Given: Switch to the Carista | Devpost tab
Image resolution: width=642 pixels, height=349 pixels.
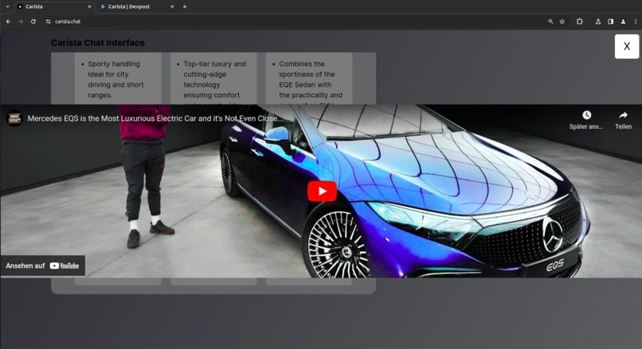Looking at the screenshot, I should 137,6.
